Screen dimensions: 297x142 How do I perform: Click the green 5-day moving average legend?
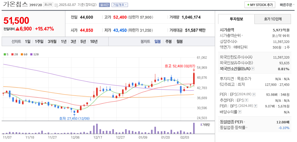(x=6, y=54)
